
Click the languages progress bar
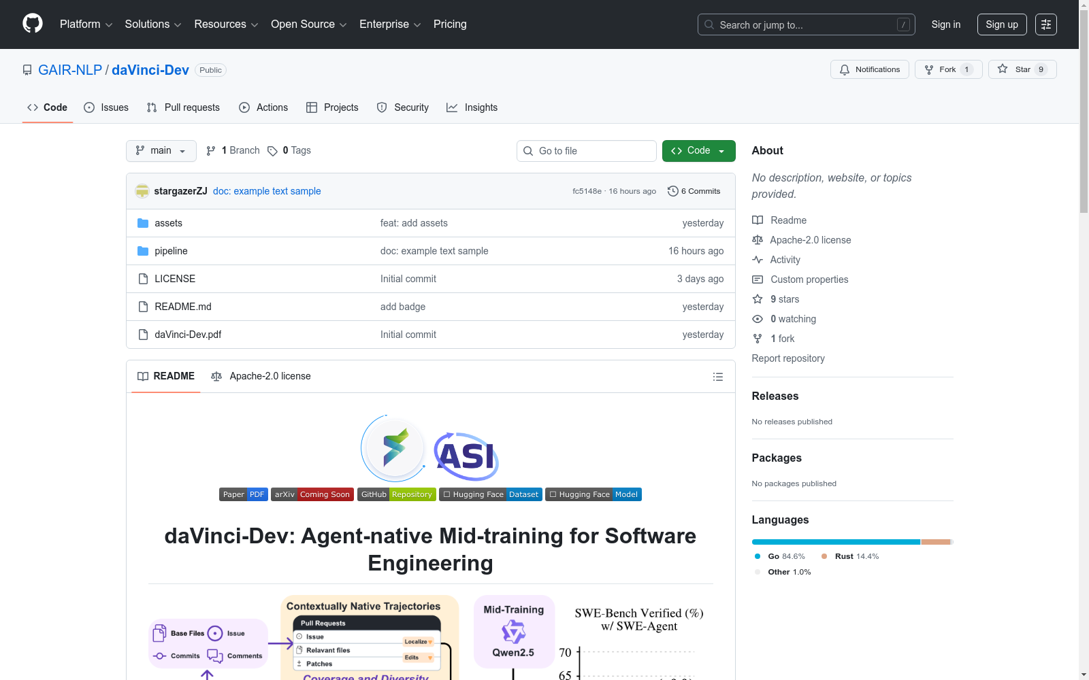853,542
